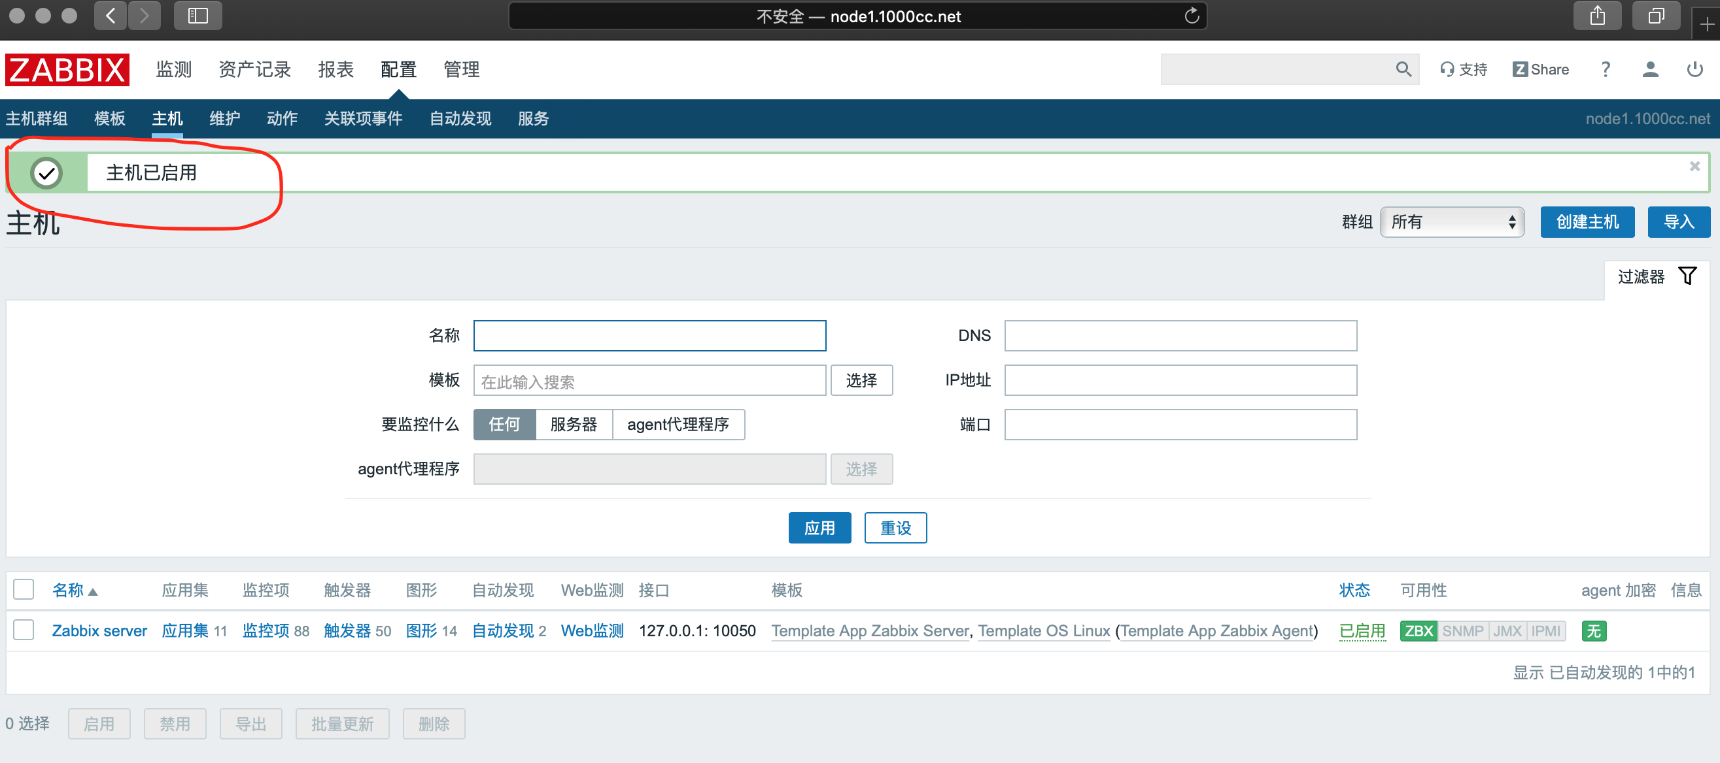
Task: Open the 监测 top menu
Action: [173, 69]
